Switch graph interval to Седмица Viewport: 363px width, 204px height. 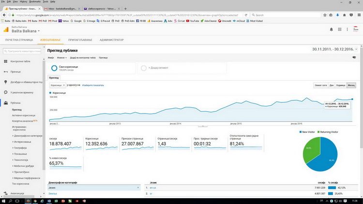click(x=341, y=85)
